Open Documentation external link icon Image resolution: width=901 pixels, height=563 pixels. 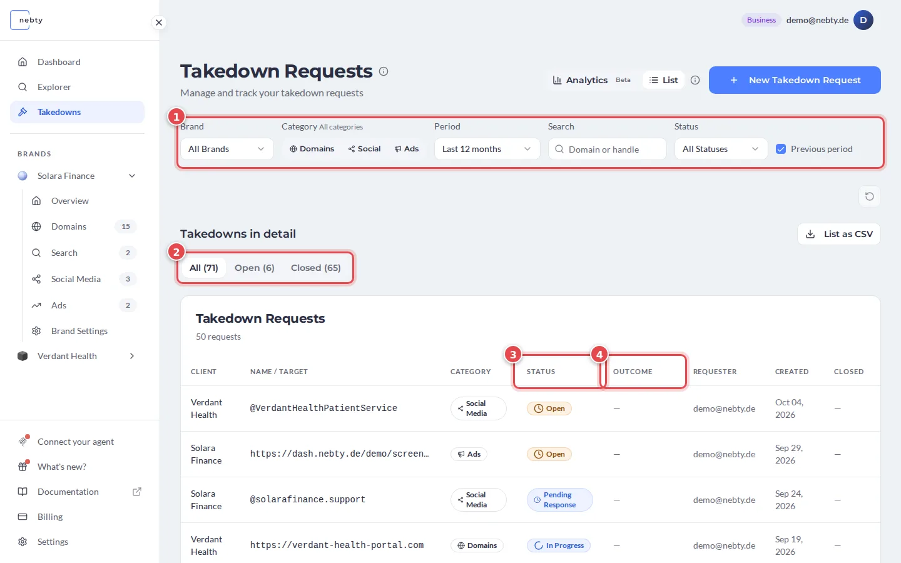[137, 492]
